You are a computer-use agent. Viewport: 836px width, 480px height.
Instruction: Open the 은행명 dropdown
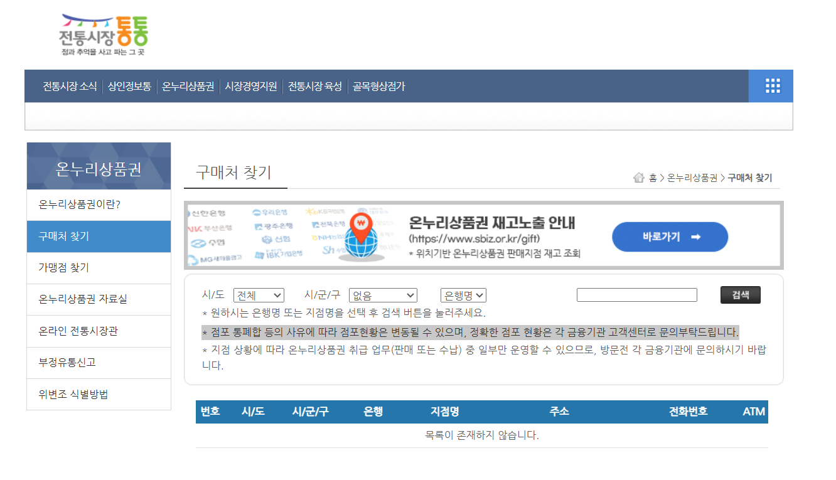tap(463, 295)
